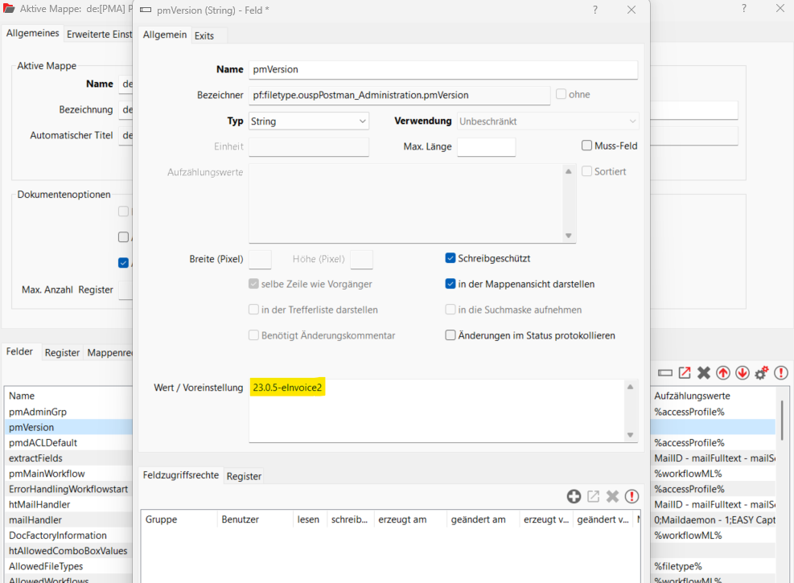
Task: Click the Wert / Voreinstellung text '23.0.5-eInvoice2'
Action: coord(287,387)
